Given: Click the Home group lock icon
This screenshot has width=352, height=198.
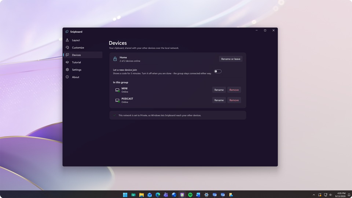Looking at the screenshot, I should click(115, 59).
